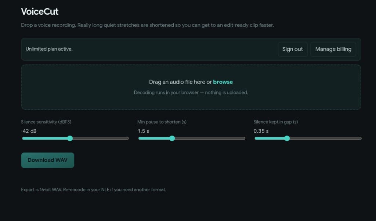
Task: Click the Silence sensitivity slider handle
Action: coord(70,138)
